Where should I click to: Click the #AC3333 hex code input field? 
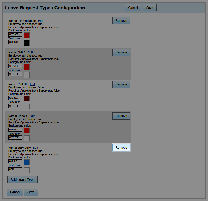[x=15, y=98]
